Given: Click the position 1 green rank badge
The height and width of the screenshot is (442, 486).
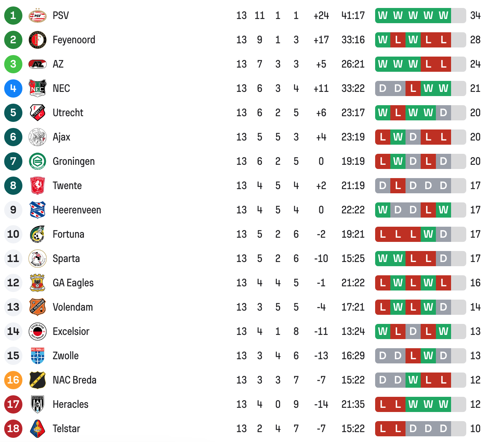Looking at the screenshot, I should 13,16.
